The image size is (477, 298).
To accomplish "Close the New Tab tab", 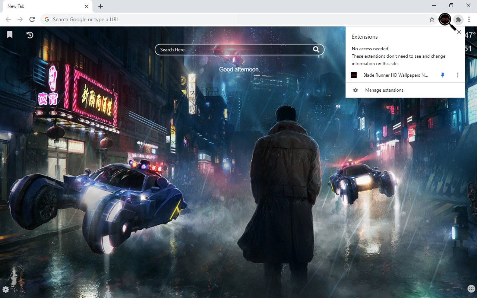I will click(86, 6).
